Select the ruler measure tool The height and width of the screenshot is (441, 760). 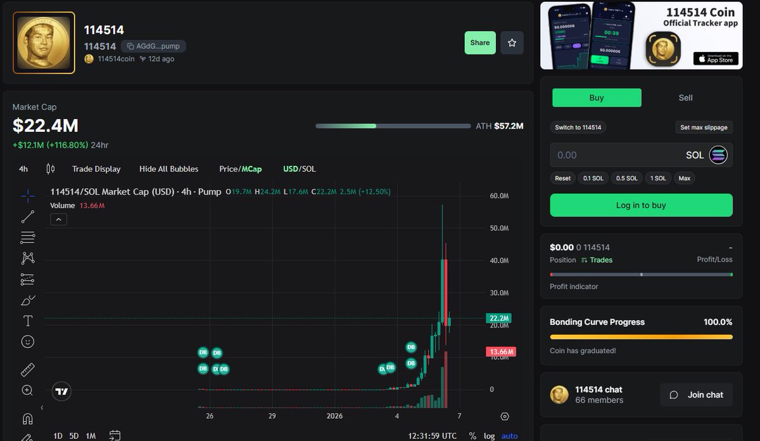click(28, 369)
